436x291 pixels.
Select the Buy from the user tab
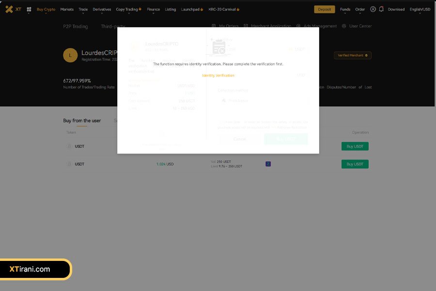(x=82, y=121)
